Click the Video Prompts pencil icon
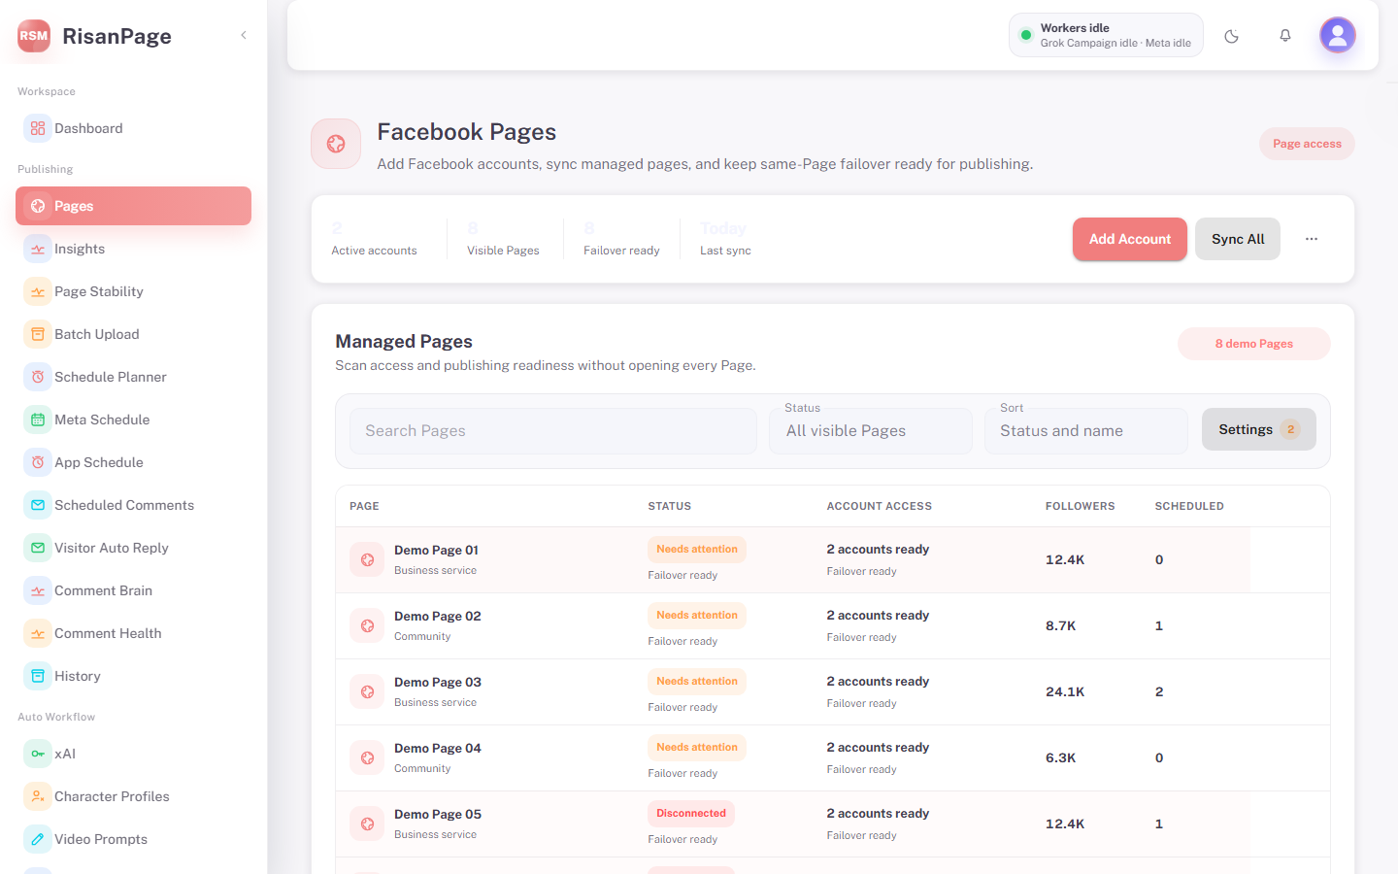The width and height of the screenshot is (1398, 874). tap(38, 839)
